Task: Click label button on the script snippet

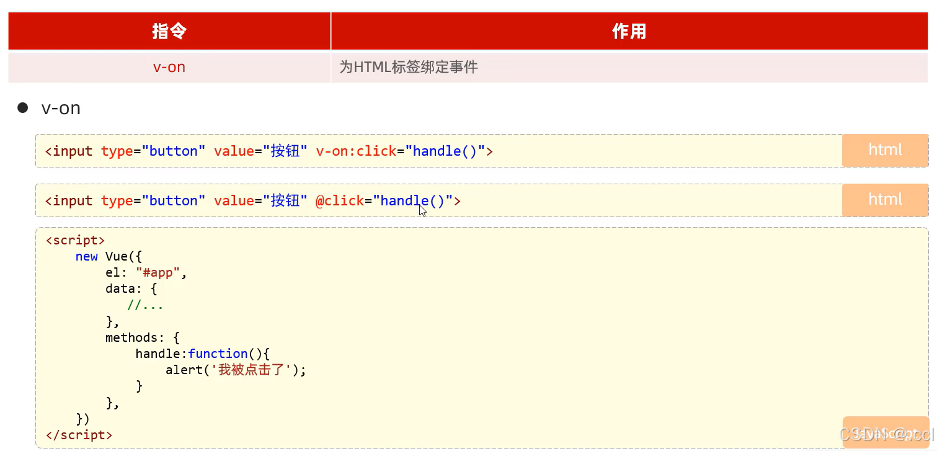Action: click(x=885, y=432)
